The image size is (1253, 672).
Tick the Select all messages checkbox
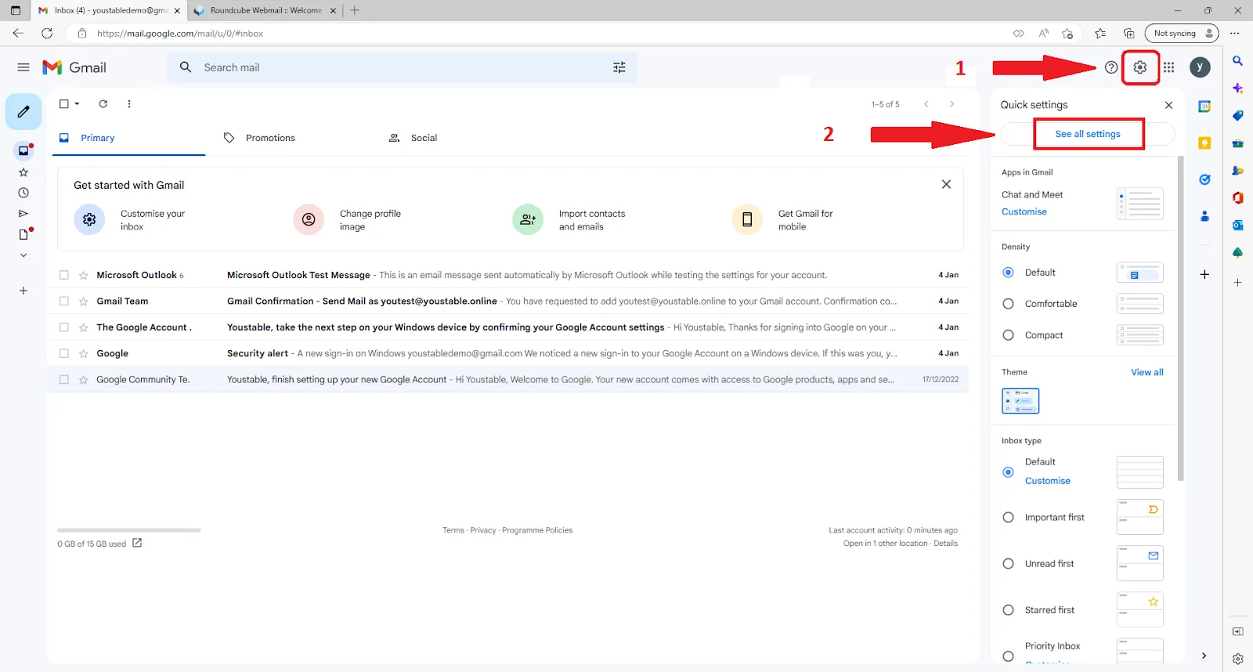pyautogui.click(x=64, y=103)
